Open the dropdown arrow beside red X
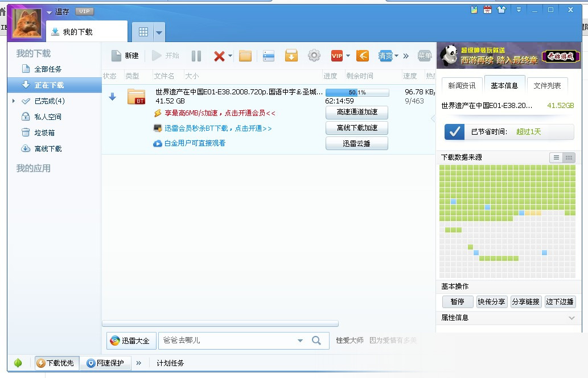Image resolution: width=588 pixels, height=378 pixels. tap(231, 56)
